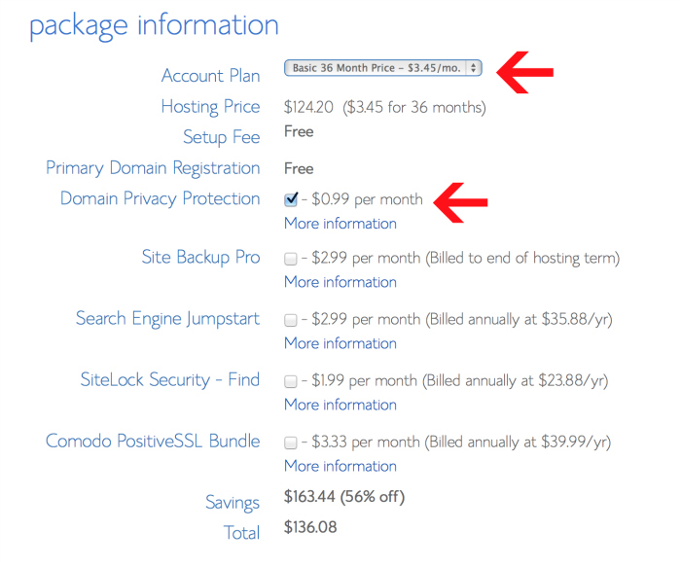Open More information under Site Backup Pro
Image resolution: width=681 pixels, height=566 pixels.
pos(340,282)
